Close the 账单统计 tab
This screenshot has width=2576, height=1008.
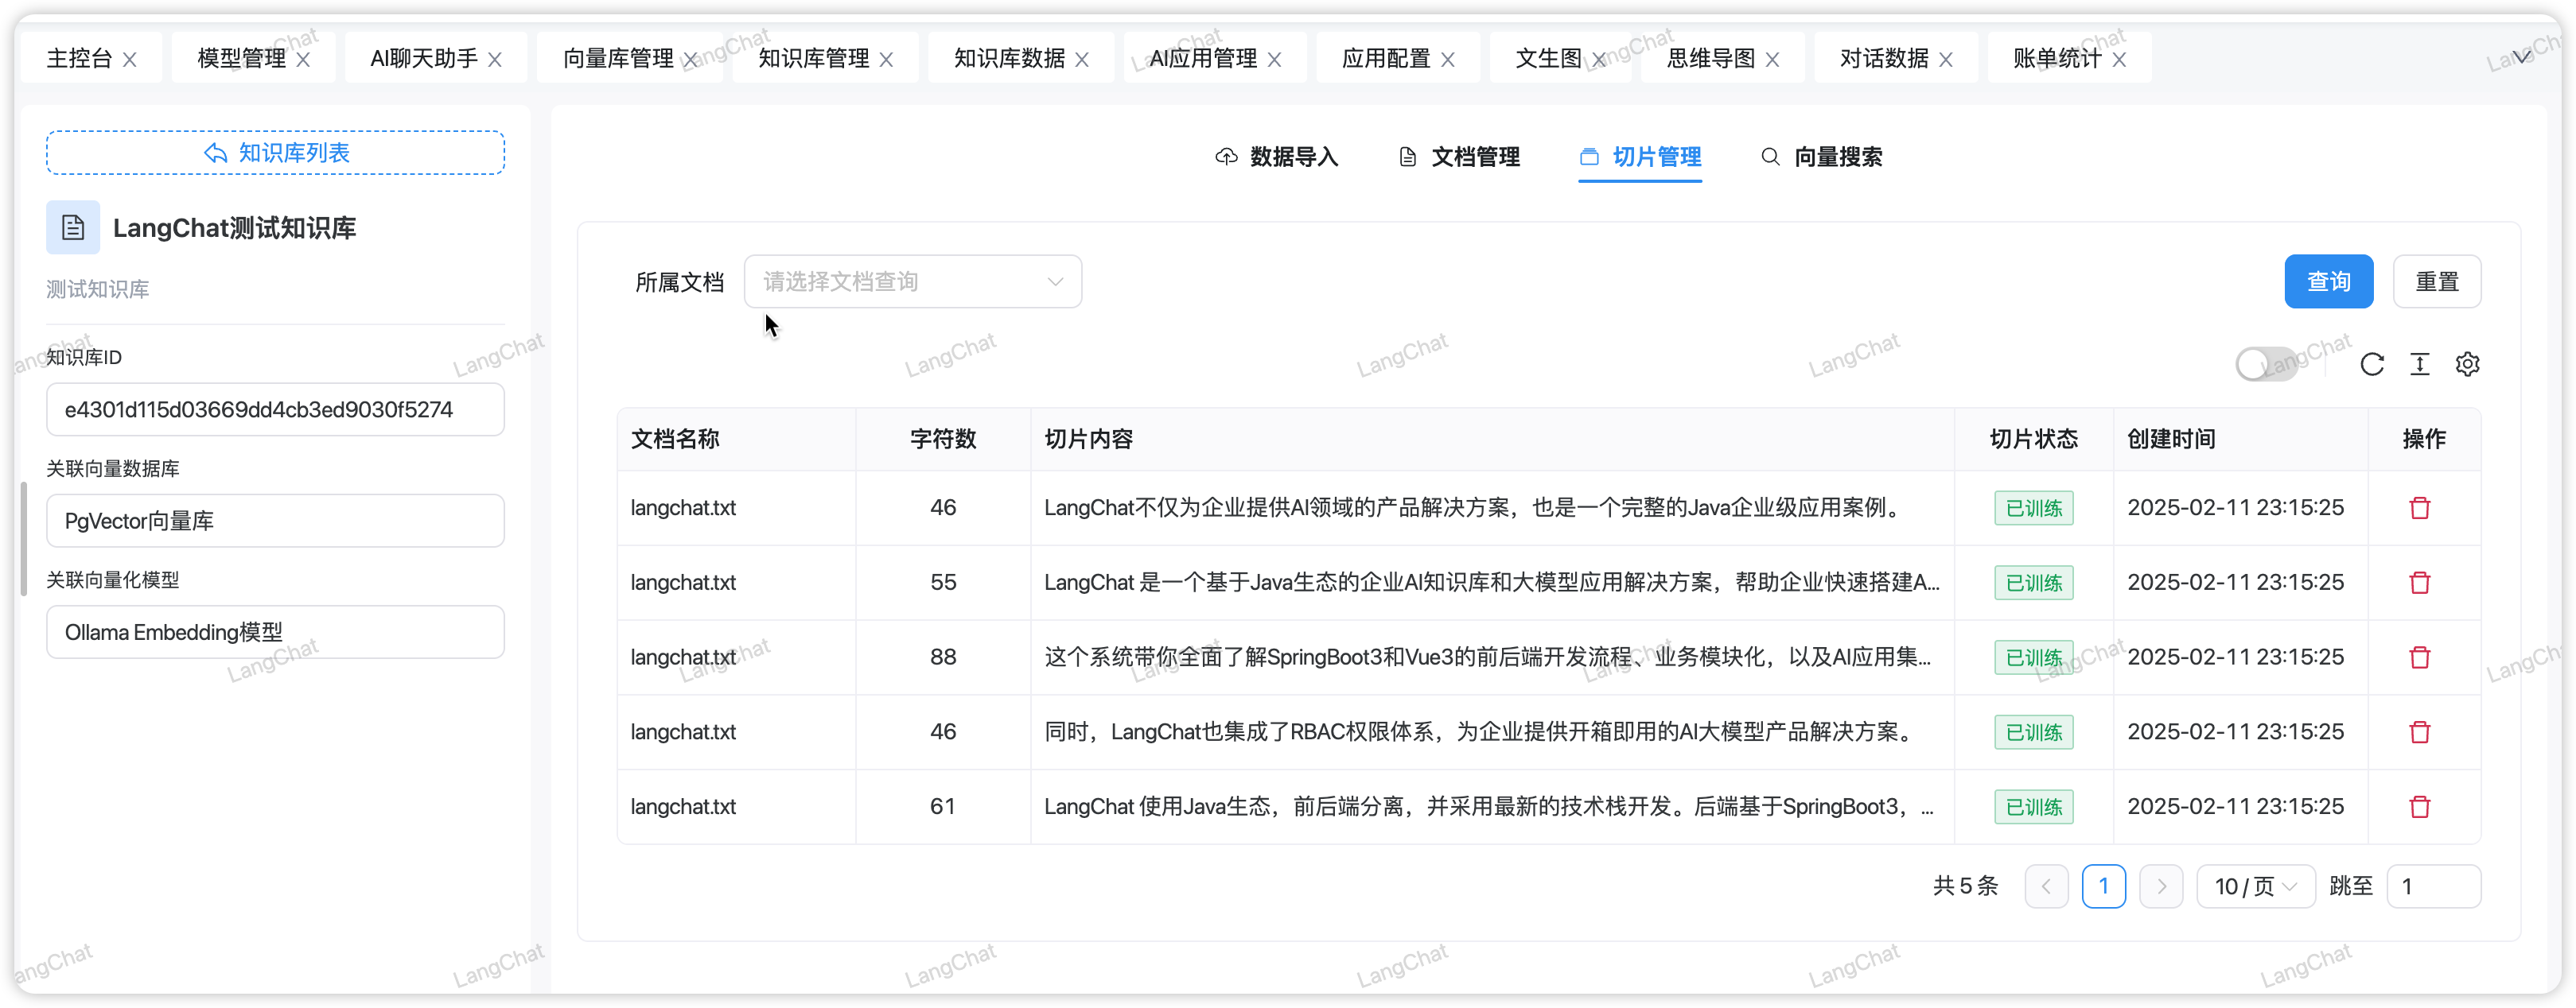click(x=2119, y=60)
